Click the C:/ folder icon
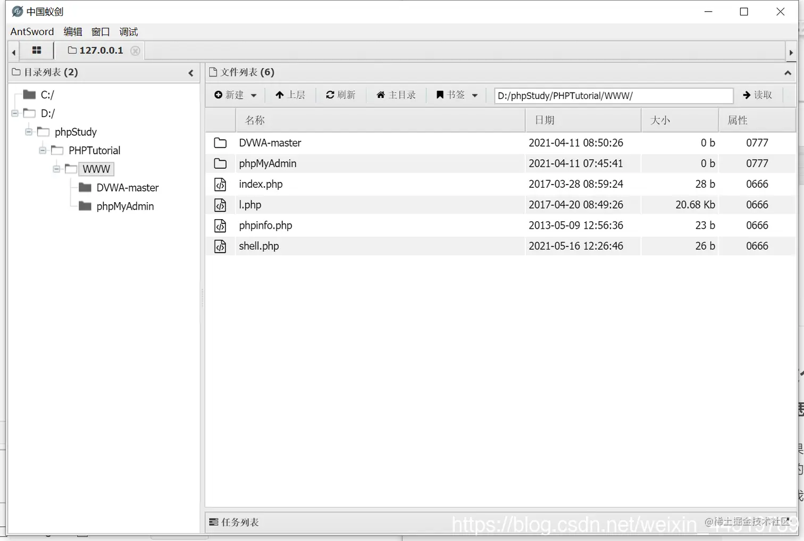The width and height of the screenshot is (804, 541). [x=30, y=95]
